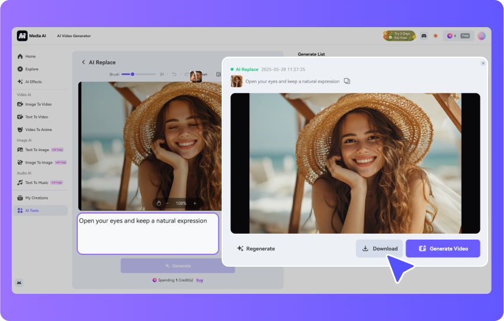Click the Generate button under the prompt

[178, 266]
